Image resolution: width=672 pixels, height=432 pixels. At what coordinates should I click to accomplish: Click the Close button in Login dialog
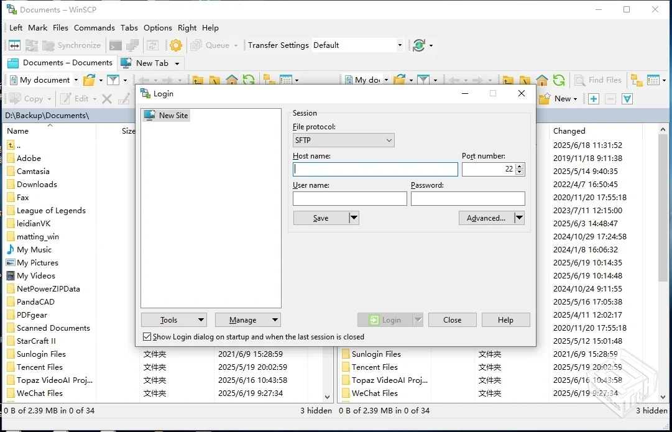452,319
